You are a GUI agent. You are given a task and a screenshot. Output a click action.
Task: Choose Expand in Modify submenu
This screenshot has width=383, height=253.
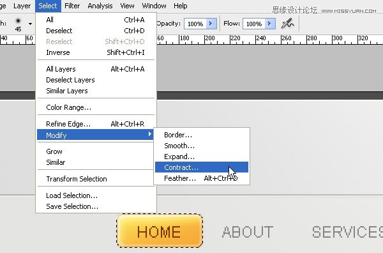click(202, 157)
